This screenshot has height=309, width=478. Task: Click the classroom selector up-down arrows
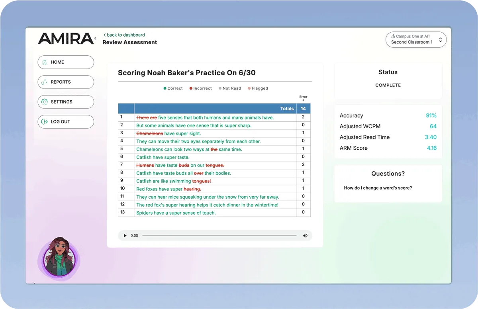440,40
